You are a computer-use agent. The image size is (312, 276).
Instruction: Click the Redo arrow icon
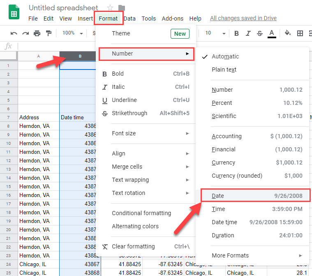click(x=25, y=33)
